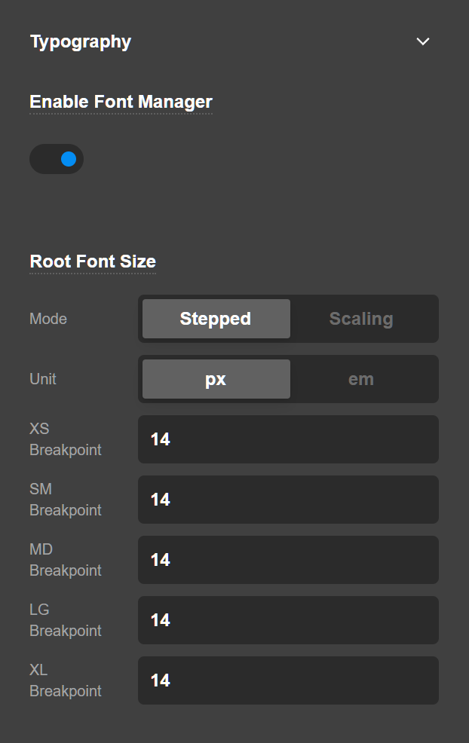The height and width of the screenshot is (743, 469).
Task: Click the XS Breakpoint label text
Action: [65, 439]
